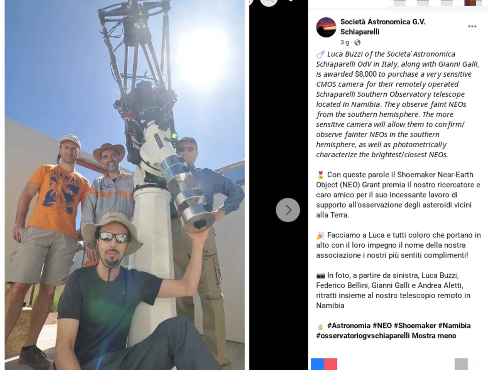Image resolution: width=494 pixels, height=370 pixels.
Task: Open the #Shoemaker hashtag
Action: click(x=415, y=326)
